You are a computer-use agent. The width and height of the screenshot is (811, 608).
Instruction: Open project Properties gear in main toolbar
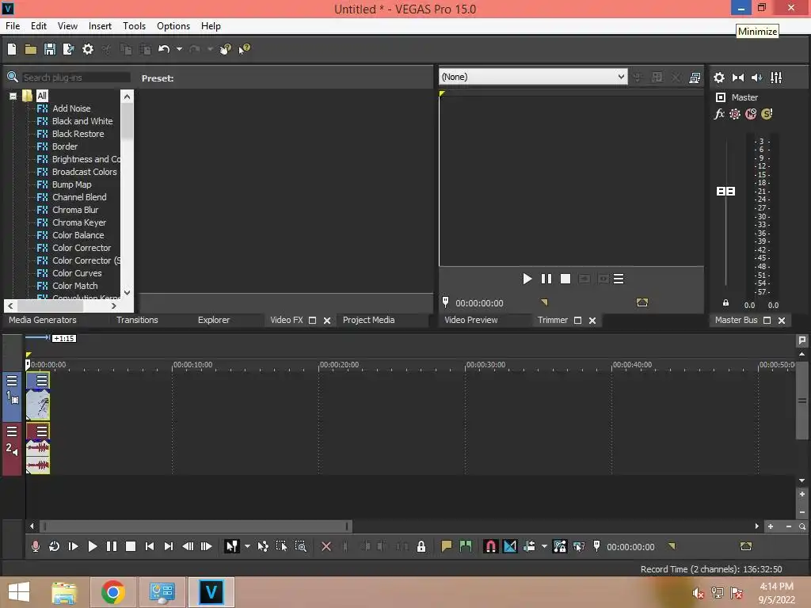tap(88, 49)
